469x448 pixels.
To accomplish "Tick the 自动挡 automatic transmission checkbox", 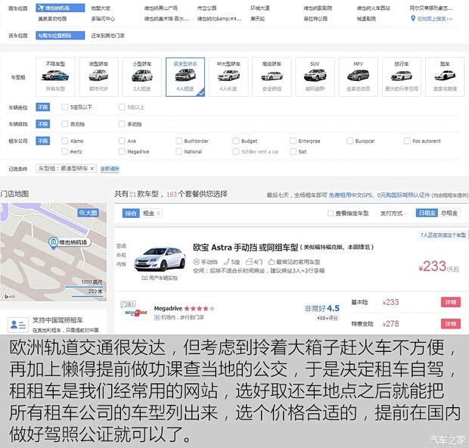I will coord(64,124).
